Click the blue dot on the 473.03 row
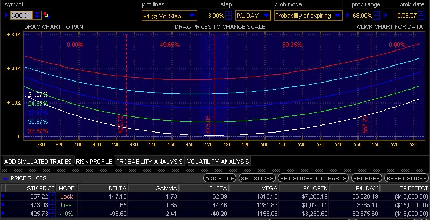430x220 pixels. click(x=3, y=204)
